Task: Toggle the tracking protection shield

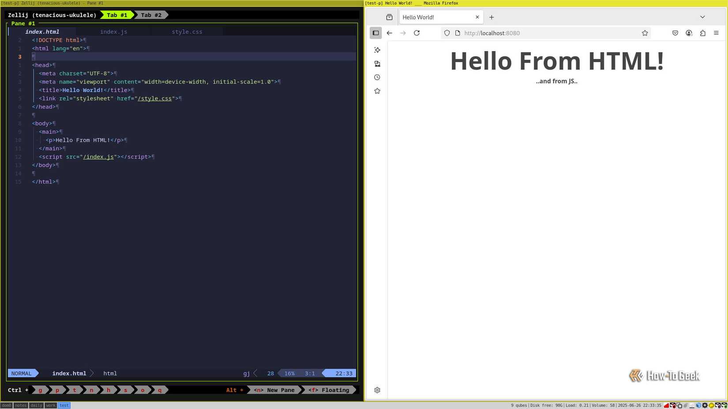Action: [447, 33]
